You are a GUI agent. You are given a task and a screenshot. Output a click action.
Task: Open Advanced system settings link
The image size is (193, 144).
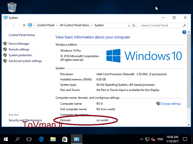coord(25,61)
